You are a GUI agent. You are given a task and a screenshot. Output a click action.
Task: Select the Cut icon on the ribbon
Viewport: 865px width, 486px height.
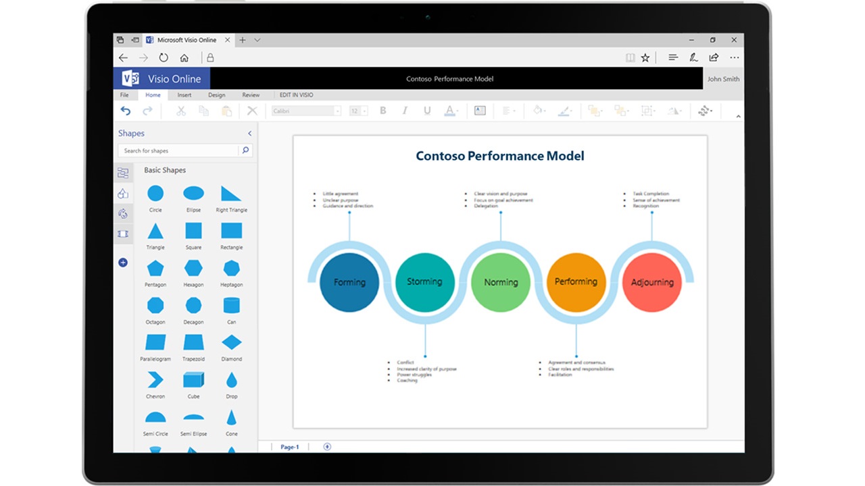[x=180, y=110]
